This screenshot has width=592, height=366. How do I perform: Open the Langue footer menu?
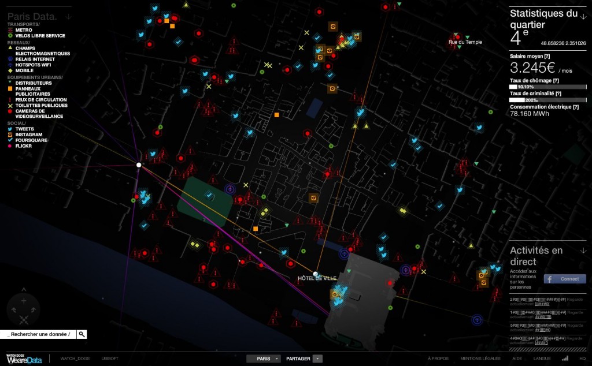click(542, 358)
